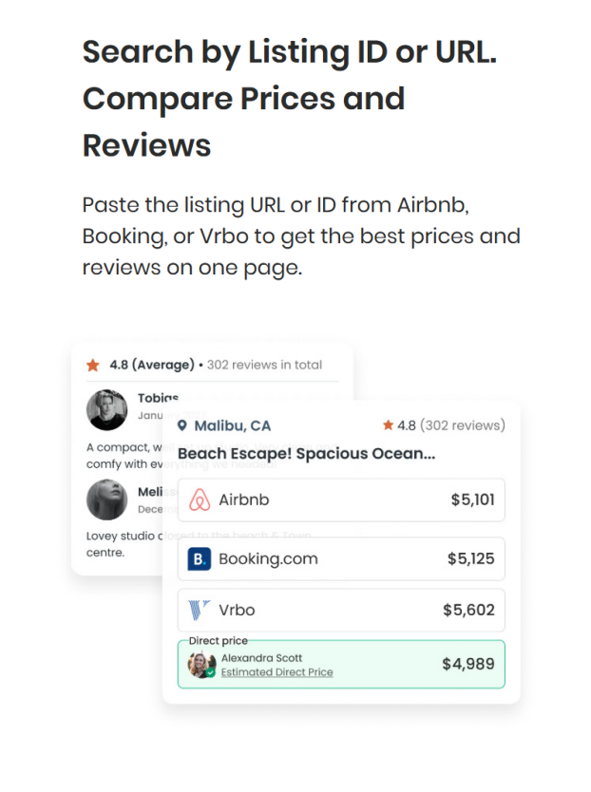The height and width of the screenshot is (792, 591).
Task: Open the Estimated Direct Price link
Action: tap(277, 672)
